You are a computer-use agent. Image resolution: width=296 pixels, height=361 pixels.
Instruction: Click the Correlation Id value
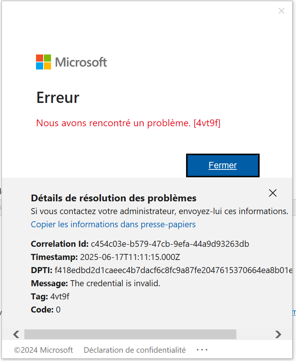click(170, 244)
